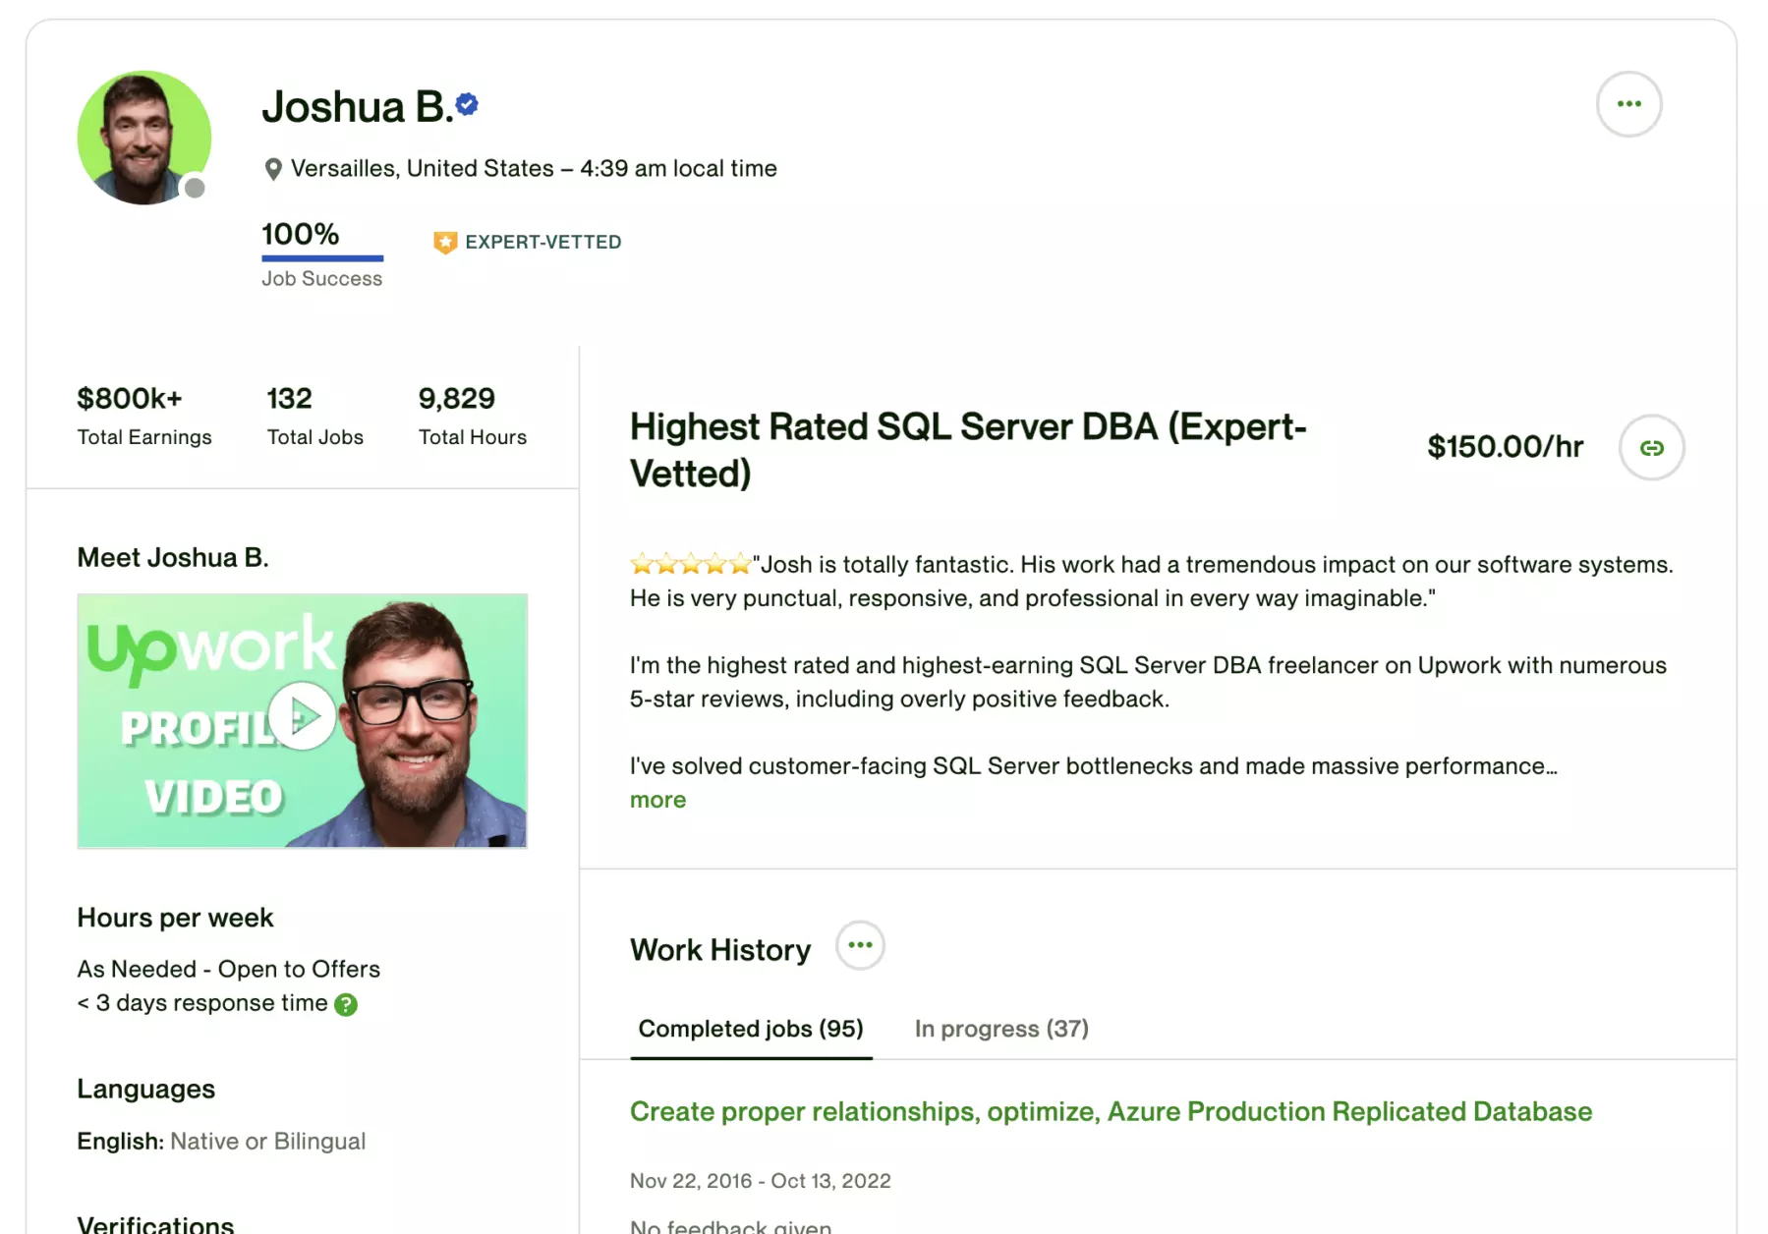This screenshot has width=1768, height=1234.
Task: Click the five-star rating in description
Action: pyautogui.click(x=690, y=564)
